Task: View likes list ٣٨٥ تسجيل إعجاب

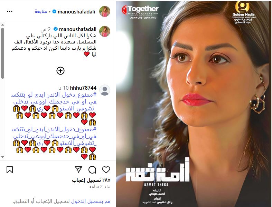Action: (91, 180)
